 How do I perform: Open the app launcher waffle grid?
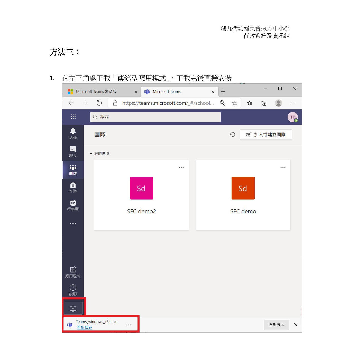click(73, 117)
